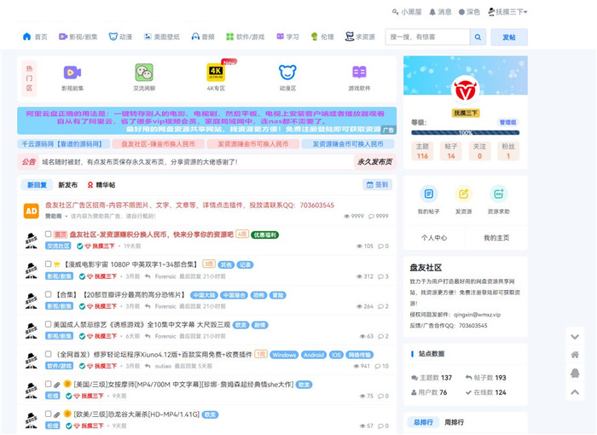Open the 4K专区 icon
Image resolution: width=597 pixels, height=435 pixels.
tap(216, 72)
